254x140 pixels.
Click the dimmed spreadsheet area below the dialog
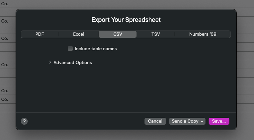pos(127,135)
